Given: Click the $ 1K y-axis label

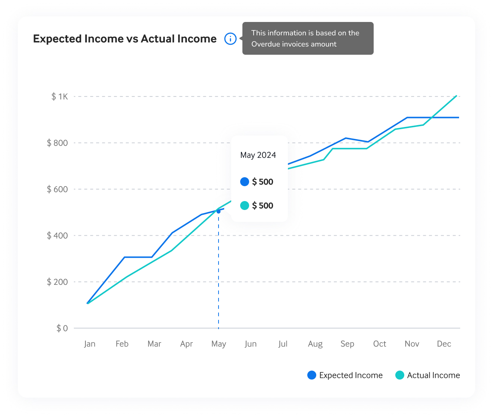Looking at the screenshot, I should 60,97.
